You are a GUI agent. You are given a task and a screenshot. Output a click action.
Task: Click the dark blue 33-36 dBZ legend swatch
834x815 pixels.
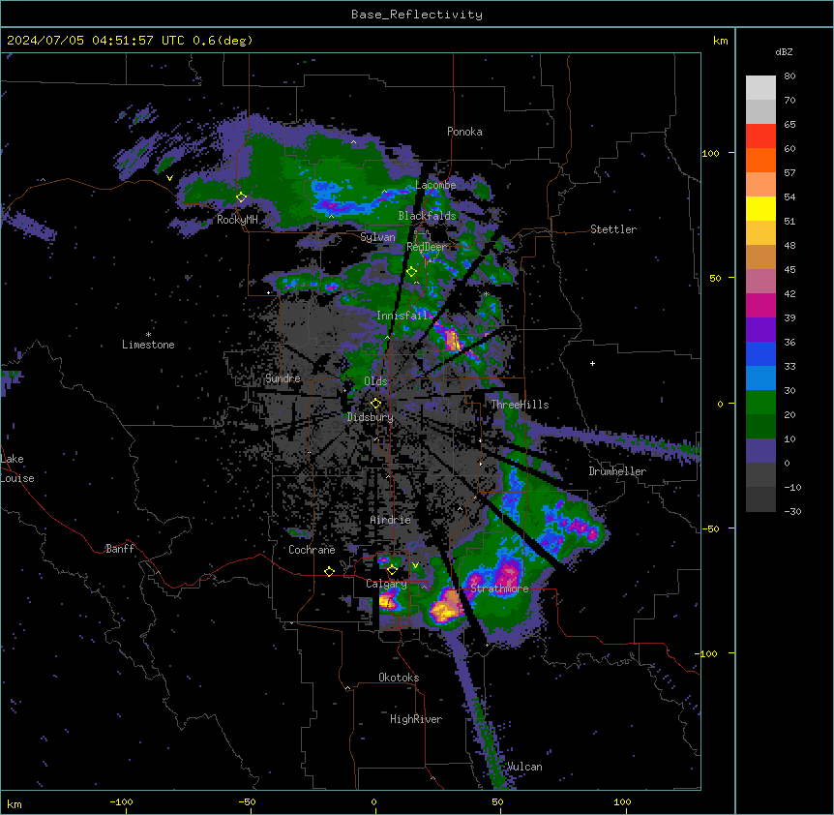760,353
